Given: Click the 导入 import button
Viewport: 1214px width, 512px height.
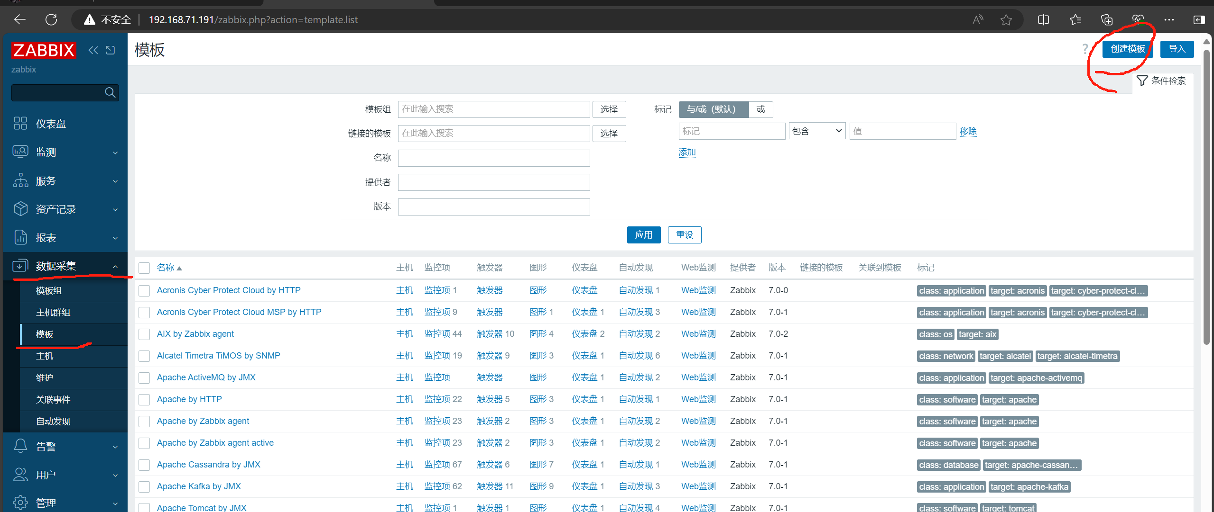Looking at the screenshot, I should pos(1177,49).
